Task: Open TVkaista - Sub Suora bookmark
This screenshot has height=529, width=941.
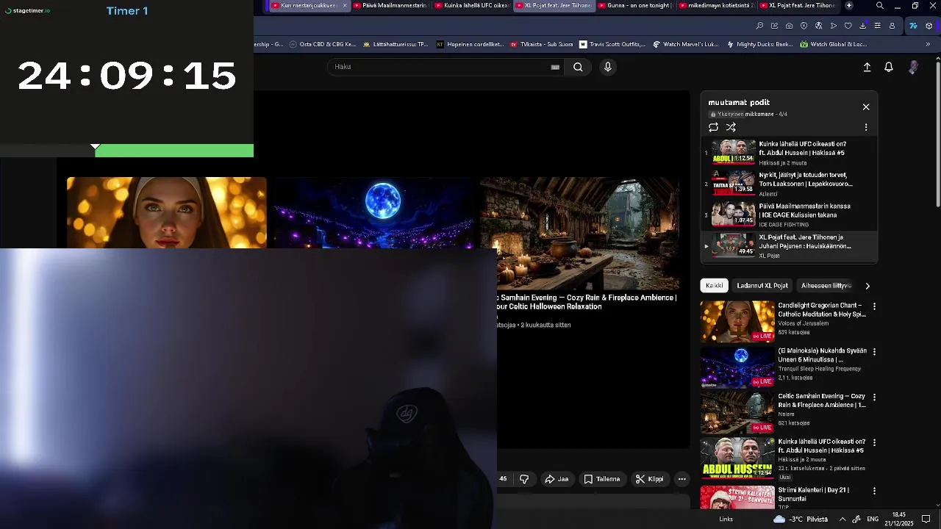Action: (x=542, y=44)
